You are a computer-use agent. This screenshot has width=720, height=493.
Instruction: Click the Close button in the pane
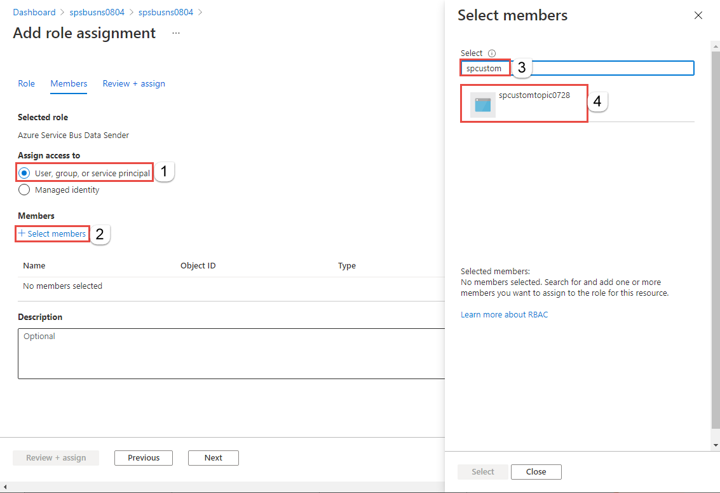coord(536,471)
